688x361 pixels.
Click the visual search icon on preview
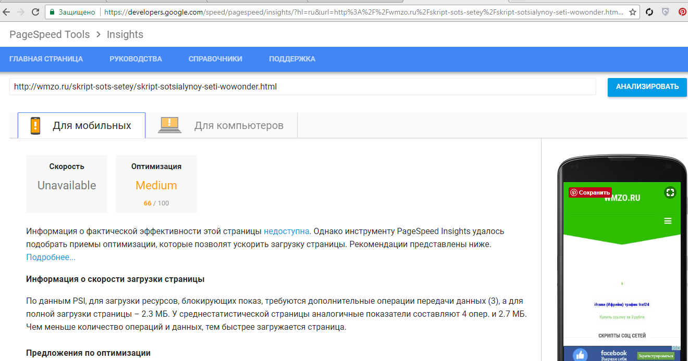670,192
